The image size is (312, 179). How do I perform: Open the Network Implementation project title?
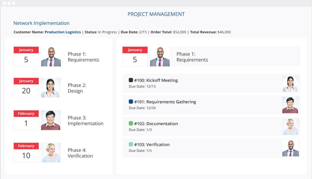41,23
